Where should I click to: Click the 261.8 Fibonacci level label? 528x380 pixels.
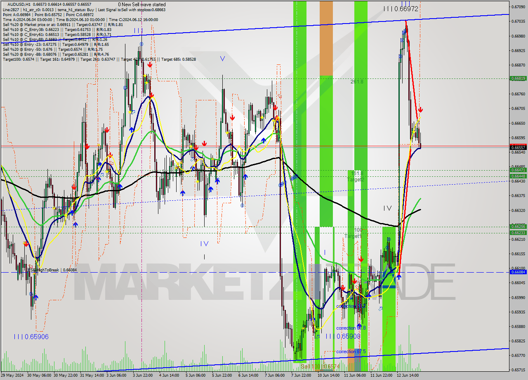[357, 82]
